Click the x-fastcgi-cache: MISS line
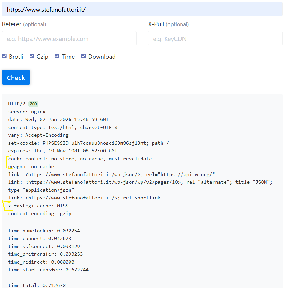Viewport: 284px width, 288px height. click(38, 206)
